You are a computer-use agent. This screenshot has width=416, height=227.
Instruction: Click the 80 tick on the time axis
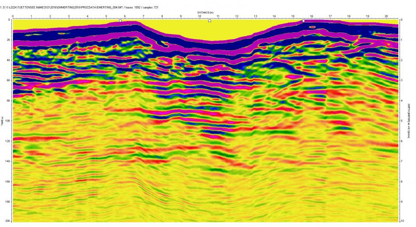[9, 101]
